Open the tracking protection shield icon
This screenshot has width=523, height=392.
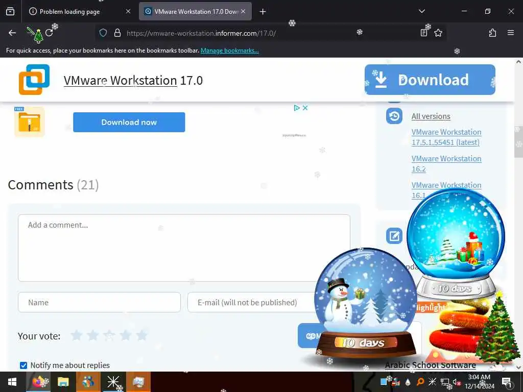pyautogui.click(x=103, y=33)
